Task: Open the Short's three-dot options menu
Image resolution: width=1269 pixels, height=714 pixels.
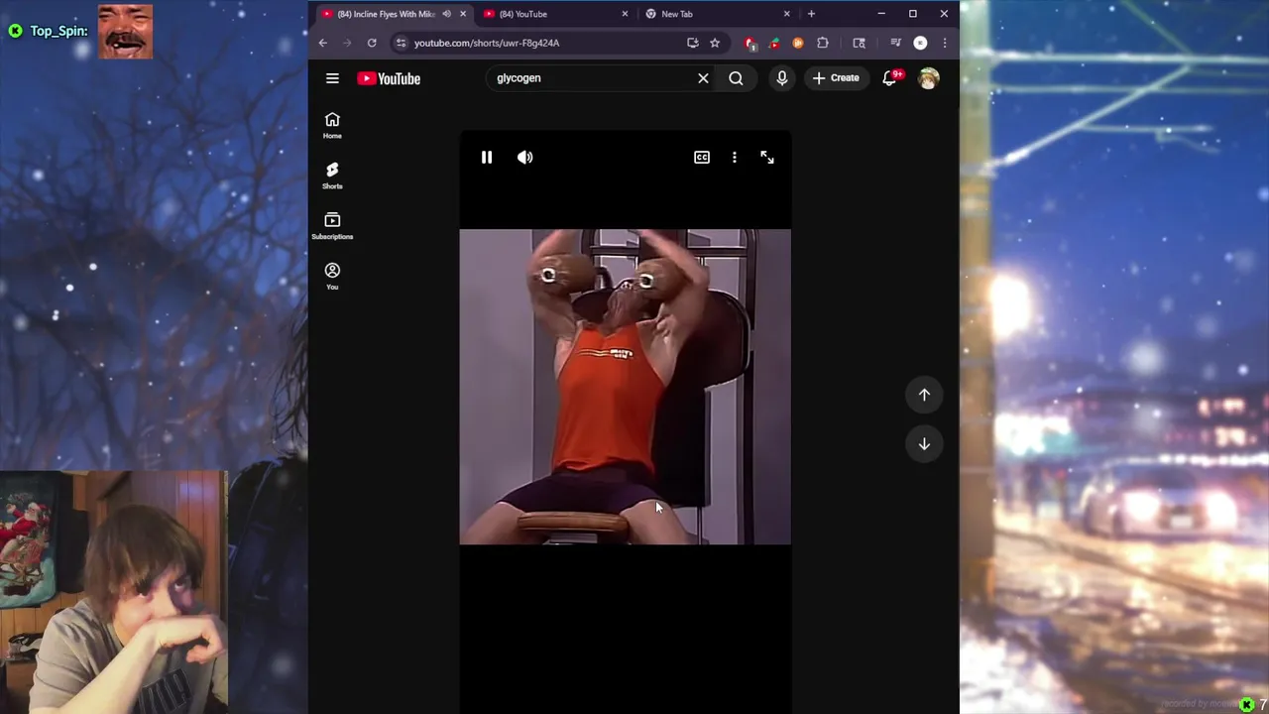Action: pos(735,158)
